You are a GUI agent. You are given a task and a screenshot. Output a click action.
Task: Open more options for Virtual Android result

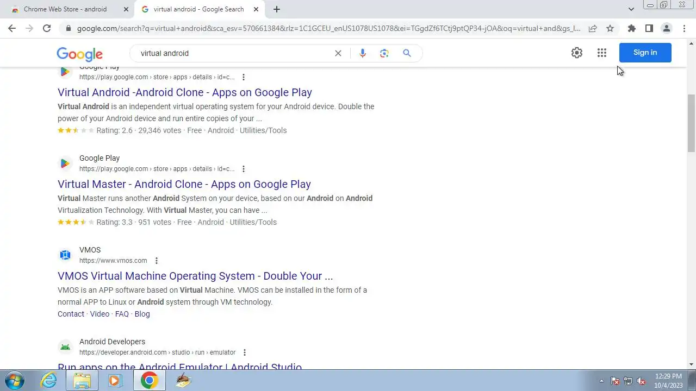click(x=244, y=77)
